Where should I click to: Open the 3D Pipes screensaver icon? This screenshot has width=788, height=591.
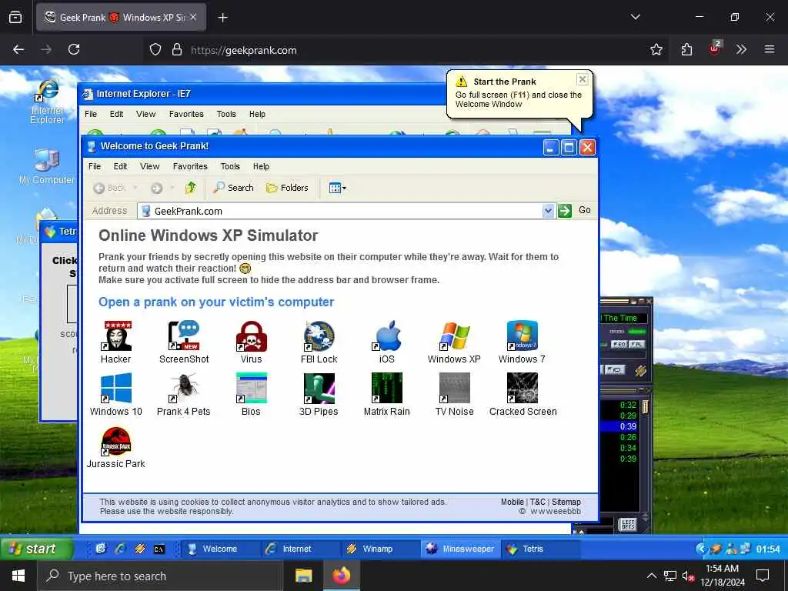click(319, 394)
